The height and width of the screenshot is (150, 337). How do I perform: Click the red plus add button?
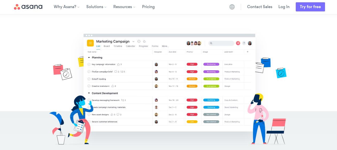click(x=238, y=43)
